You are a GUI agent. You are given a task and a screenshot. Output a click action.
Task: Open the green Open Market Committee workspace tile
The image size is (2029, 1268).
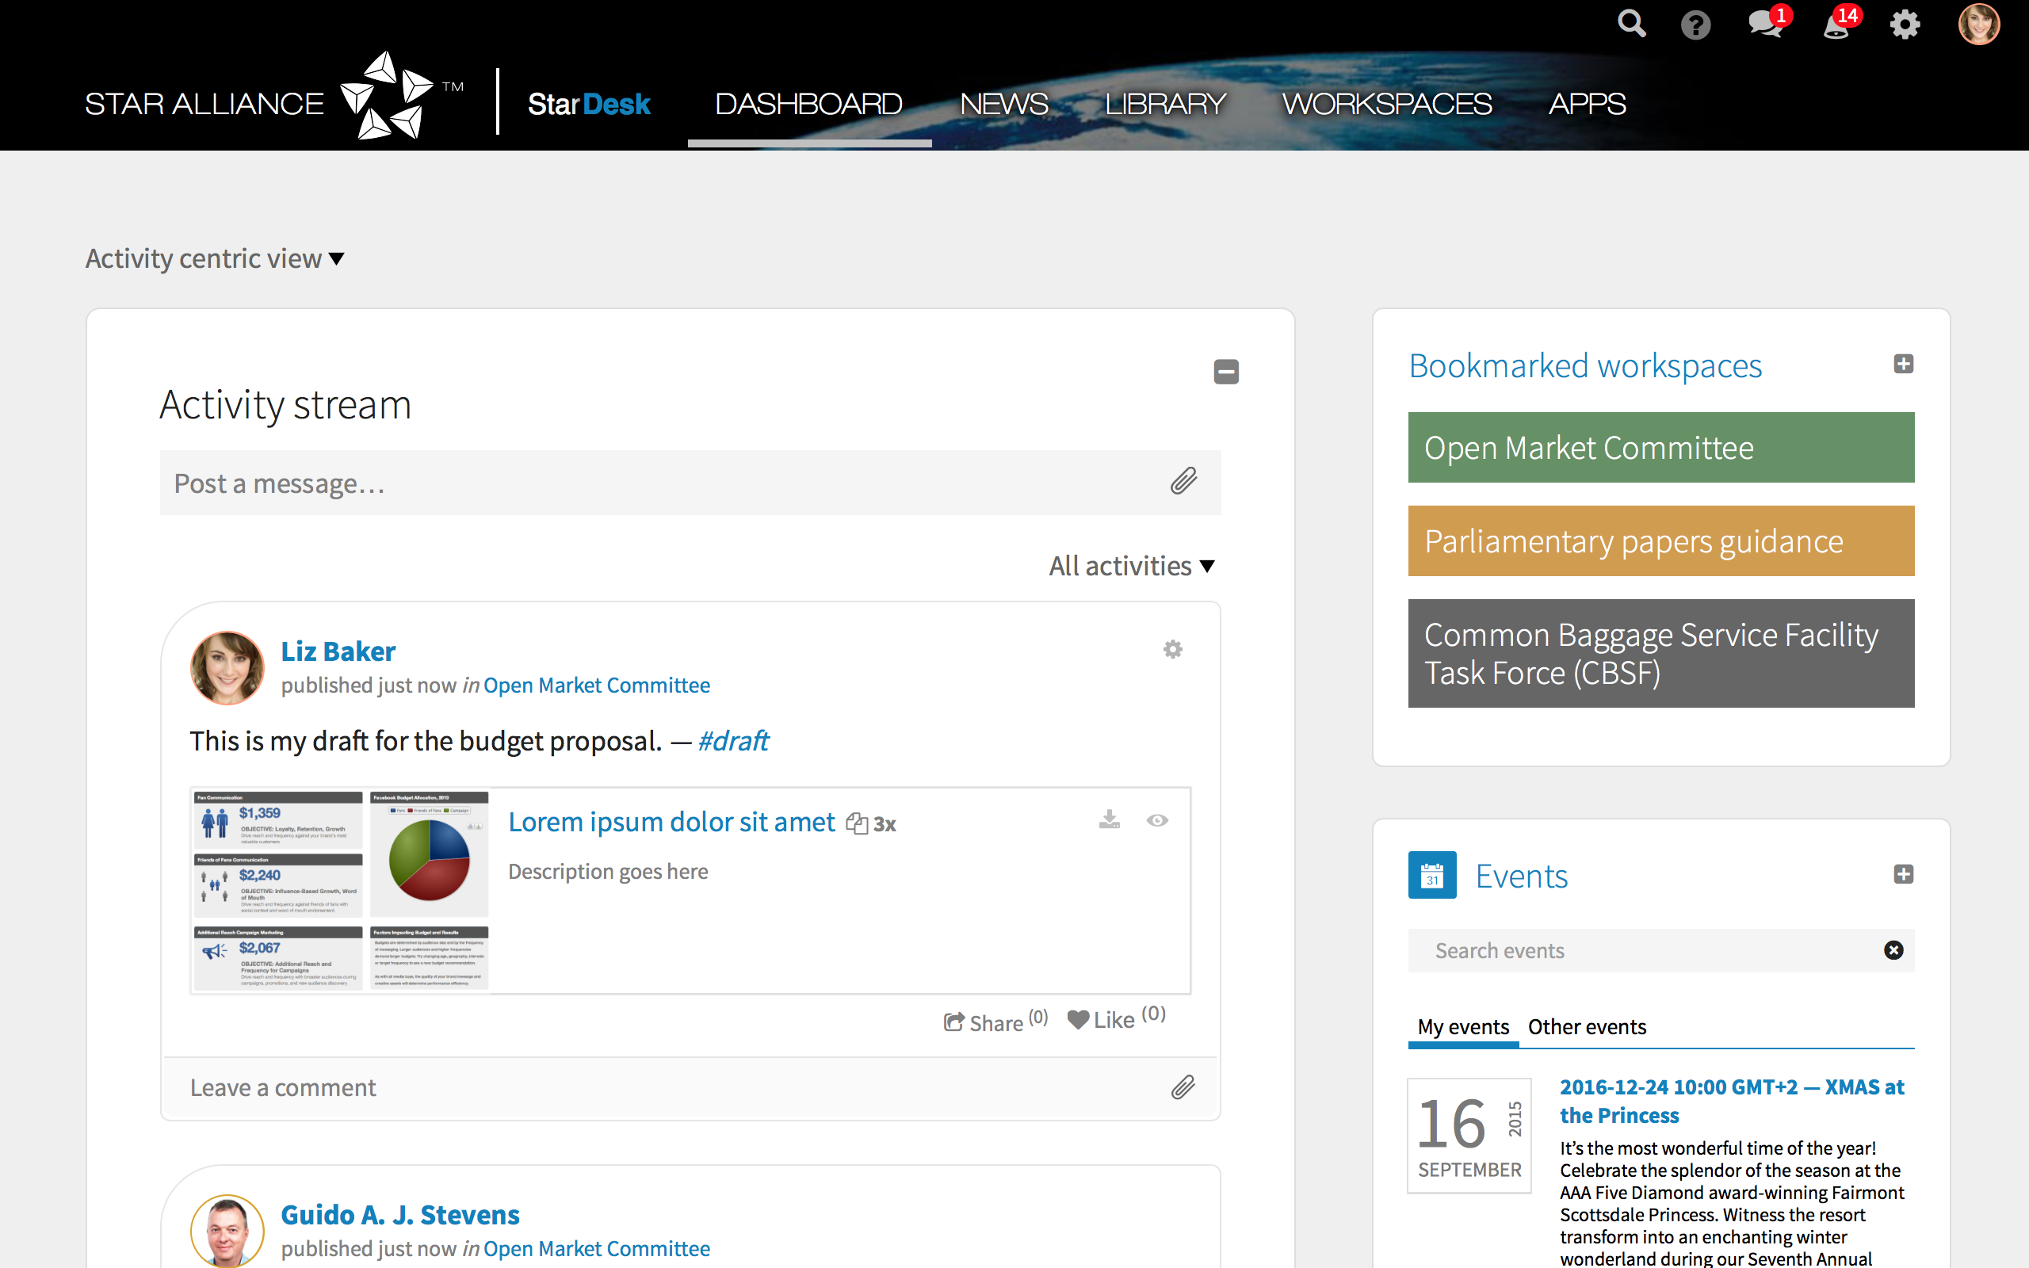click(x=1660, y=448)
